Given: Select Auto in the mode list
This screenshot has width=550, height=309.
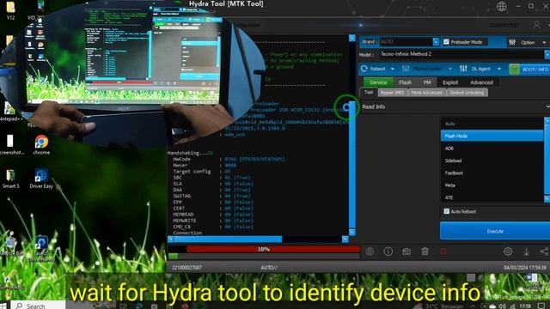Looking at the screenshot, I should tap(492, 124).
